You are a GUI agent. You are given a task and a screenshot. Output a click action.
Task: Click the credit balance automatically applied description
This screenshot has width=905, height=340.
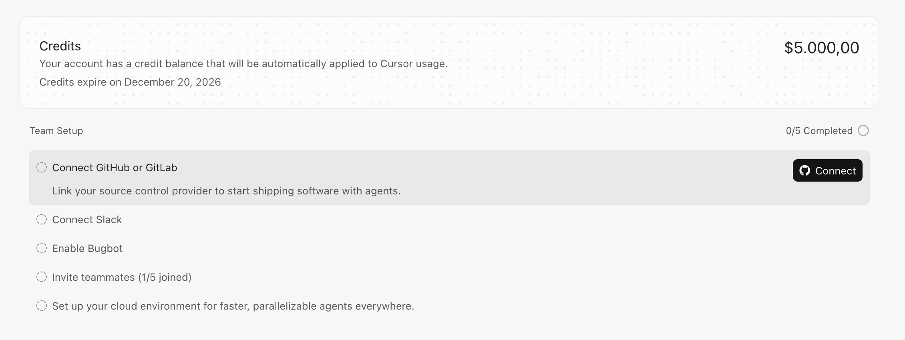coord(243,64)
